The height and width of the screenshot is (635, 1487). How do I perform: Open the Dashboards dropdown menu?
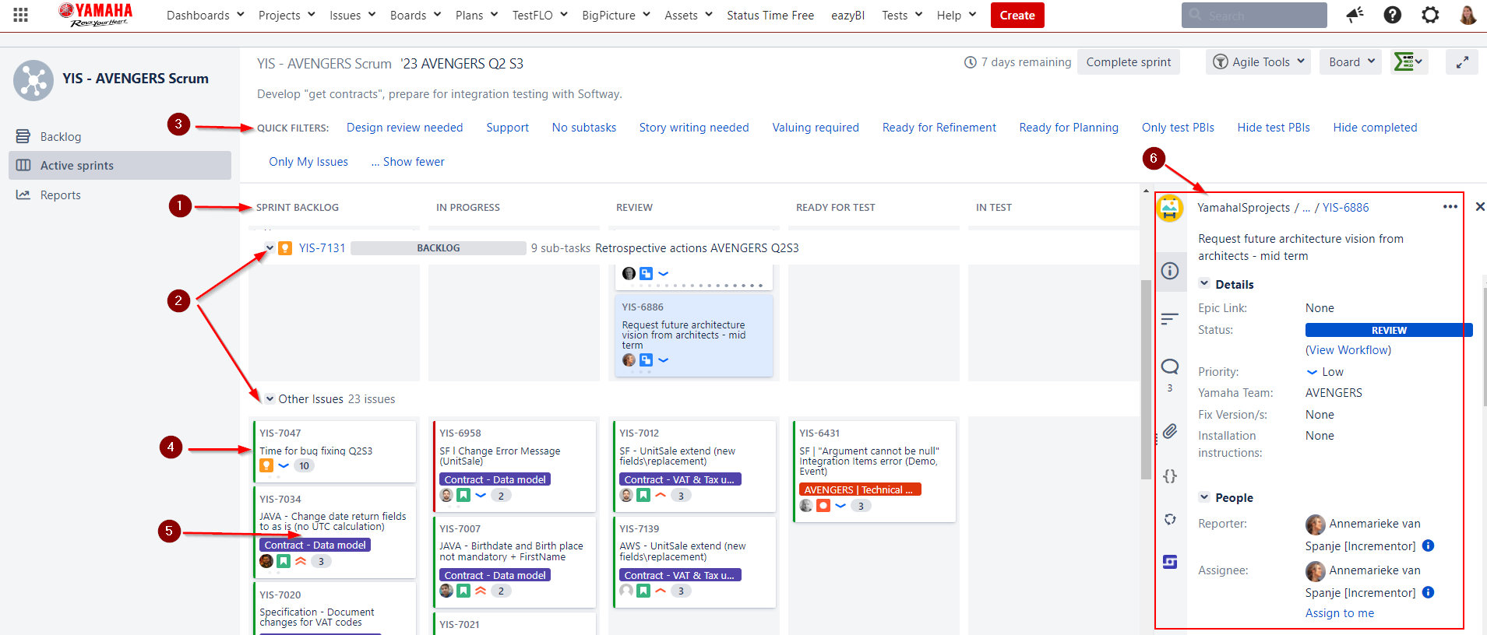206,15
